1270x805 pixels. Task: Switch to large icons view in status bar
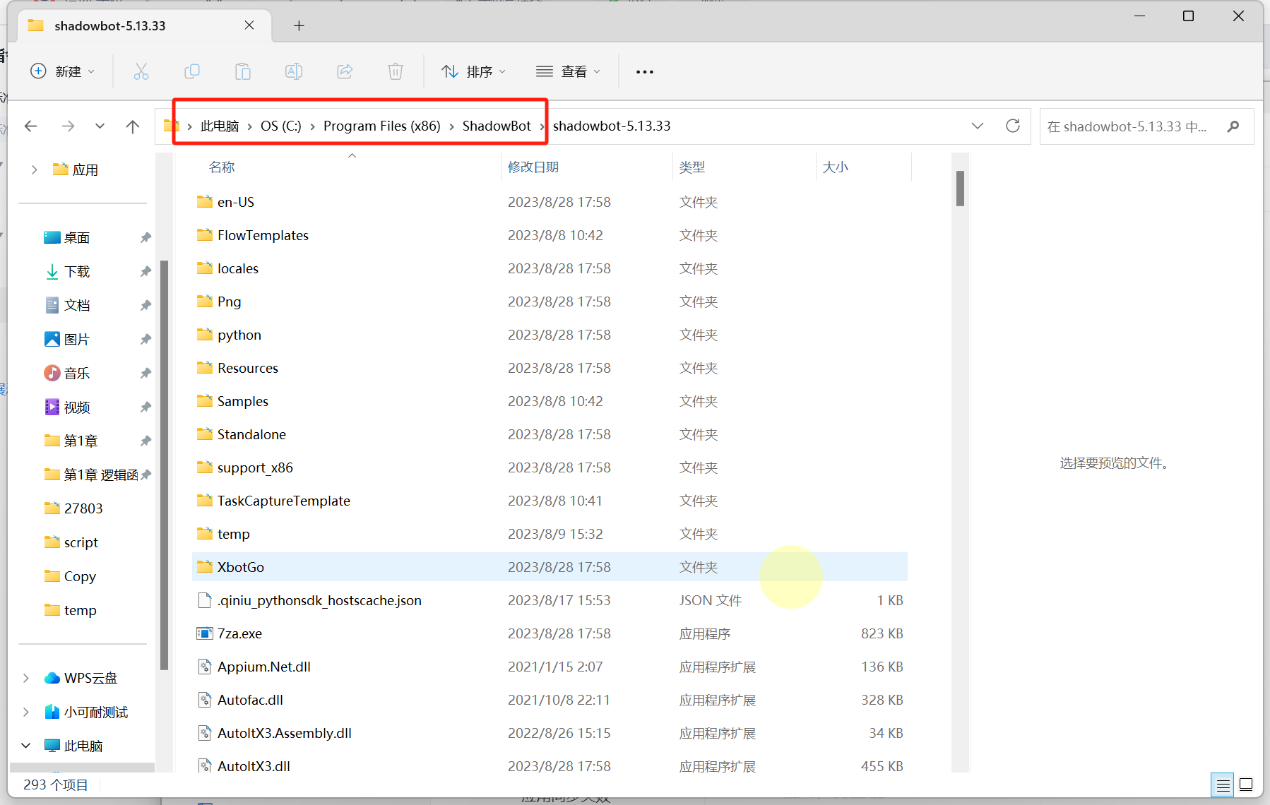[x=1246, y=785]
